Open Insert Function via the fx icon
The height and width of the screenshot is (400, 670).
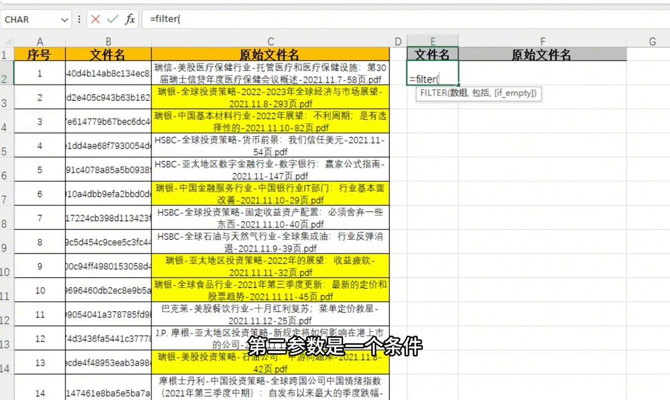(130, 19)
